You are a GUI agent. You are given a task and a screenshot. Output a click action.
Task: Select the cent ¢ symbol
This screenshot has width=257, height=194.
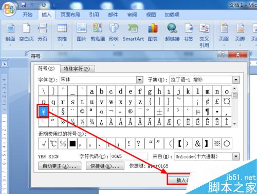[207, 102]
